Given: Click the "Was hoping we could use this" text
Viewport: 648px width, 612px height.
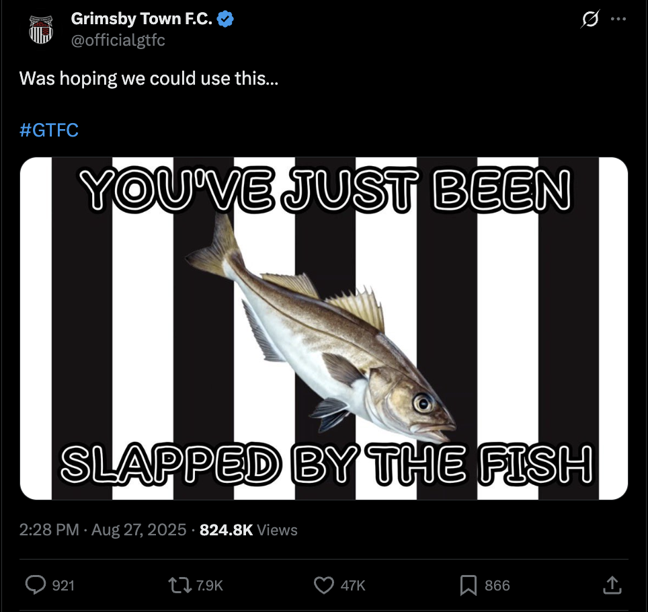Looking at the screenshot, I should tap(149, 79).
